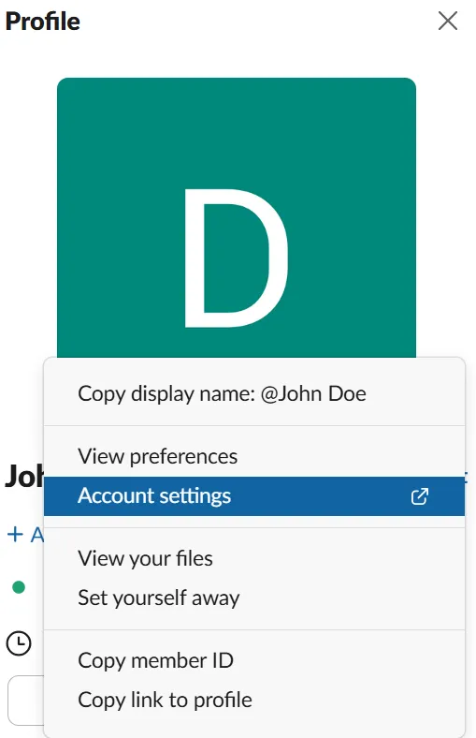
Task: Select Copy link to profile
Action: pos(254,700)
